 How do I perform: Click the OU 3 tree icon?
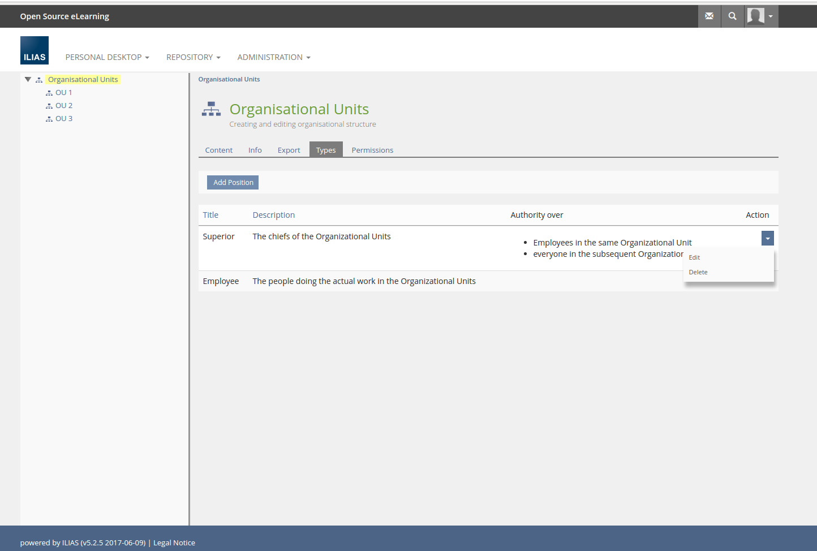(49, 119)
